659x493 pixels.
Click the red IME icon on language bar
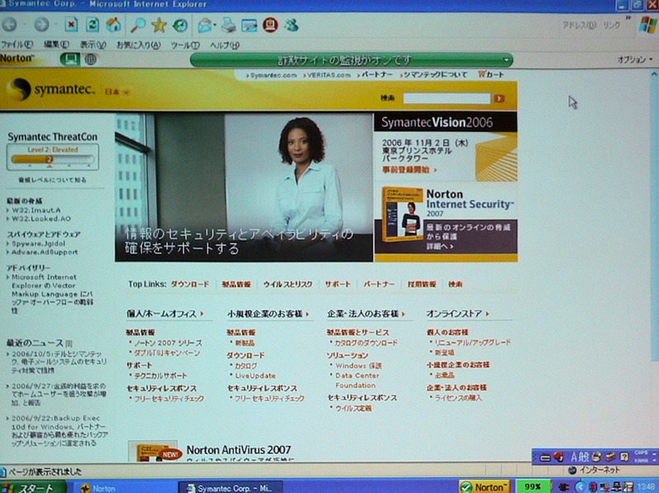pyautogui.click(x=559, y=457)
